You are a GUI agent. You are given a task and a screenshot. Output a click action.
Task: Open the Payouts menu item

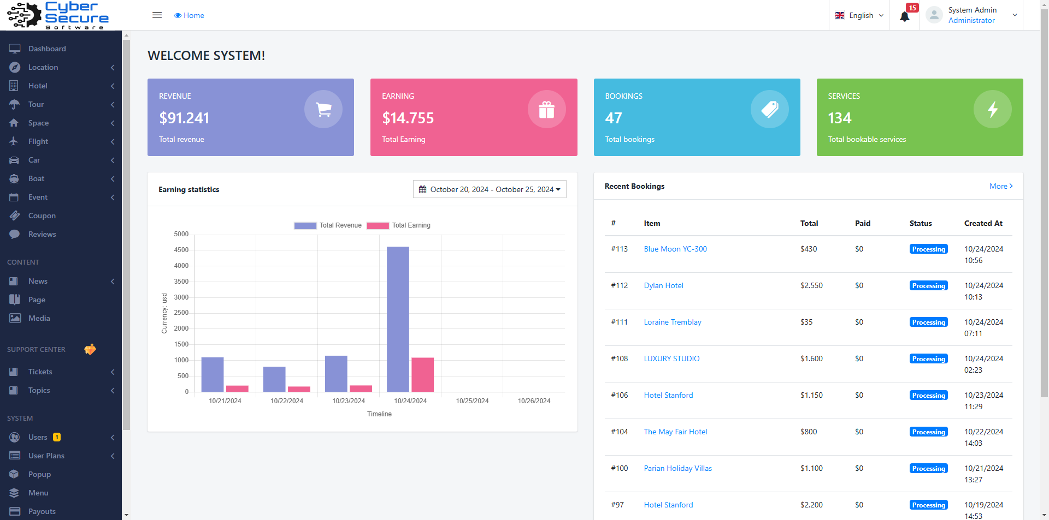click(x=61, y=511)
